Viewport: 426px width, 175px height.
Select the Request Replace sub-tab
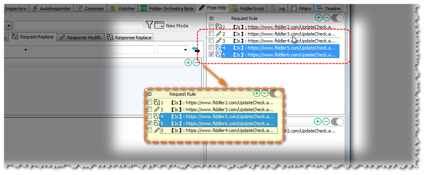click(x=33, y=37)
